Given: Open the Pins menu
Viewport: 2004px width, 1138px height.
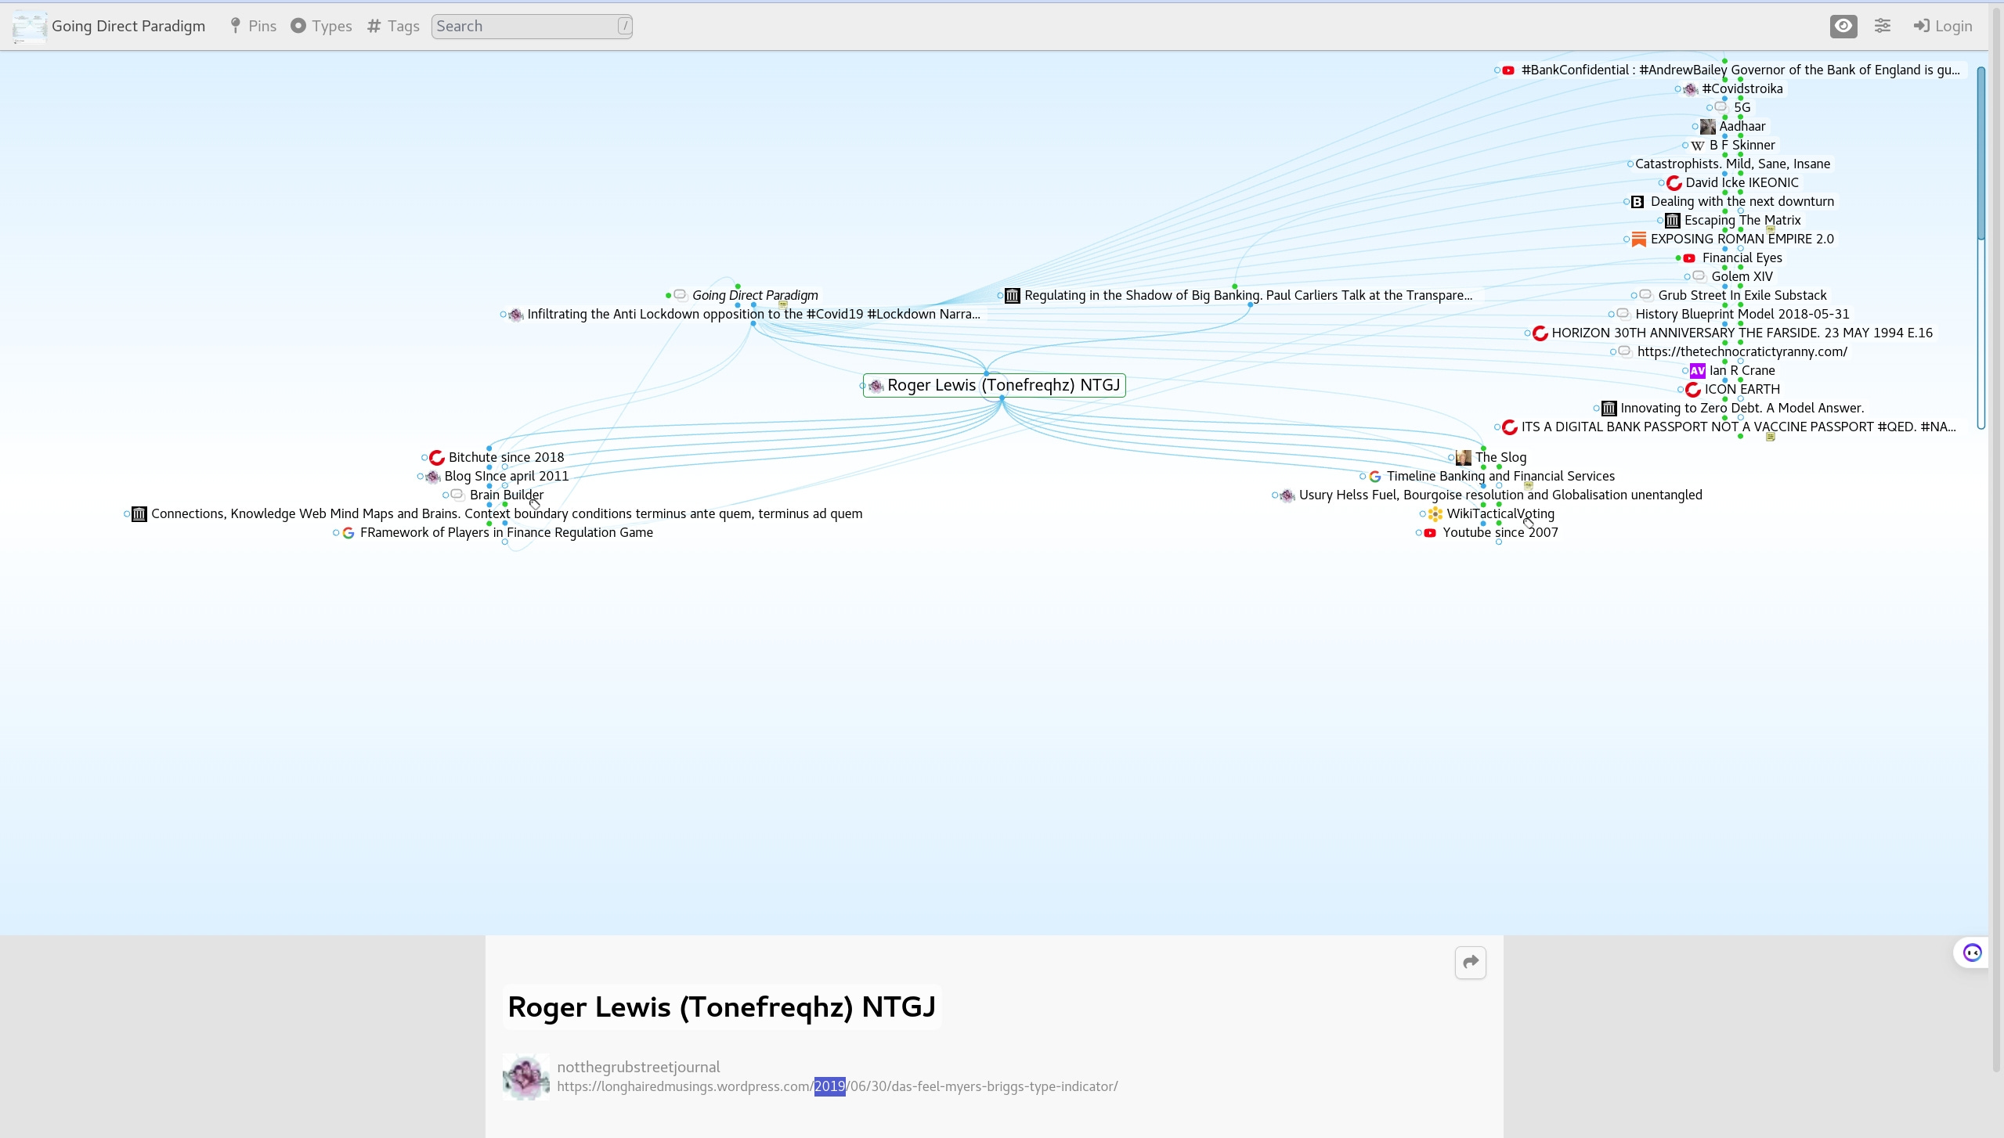Looking at the screenshot, I should point(253,26).
